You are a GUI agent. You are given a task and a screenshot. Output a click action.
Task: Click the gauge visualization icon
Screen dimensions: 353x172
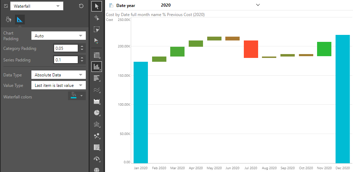click(x=97, y=159)
